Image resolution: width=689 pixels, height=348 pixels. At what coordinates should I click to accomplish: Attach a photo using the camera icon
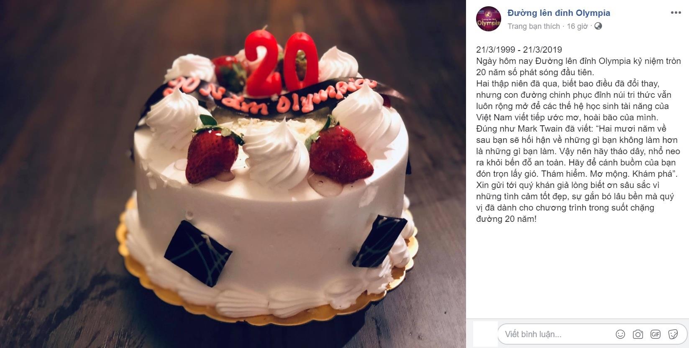tap(638, 334)
